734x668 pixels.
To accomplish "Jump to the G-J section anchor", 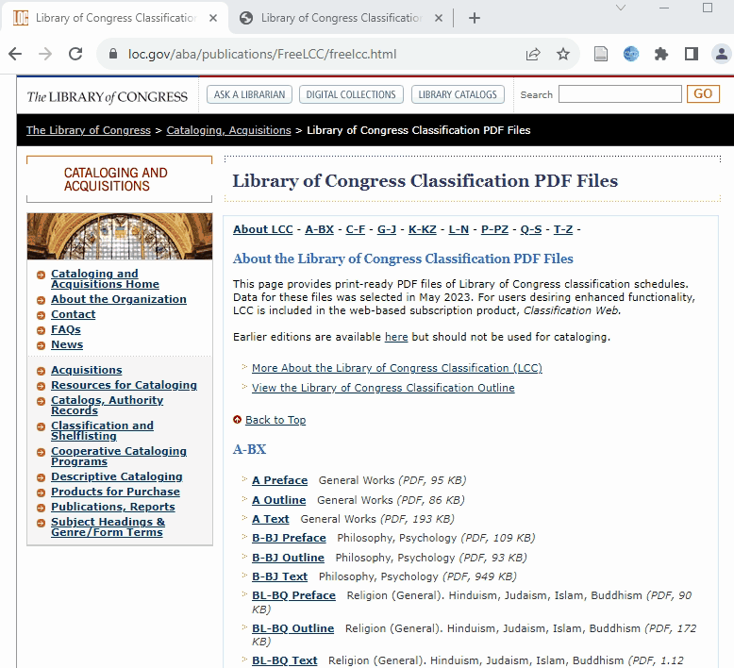I will click(387, 229).
